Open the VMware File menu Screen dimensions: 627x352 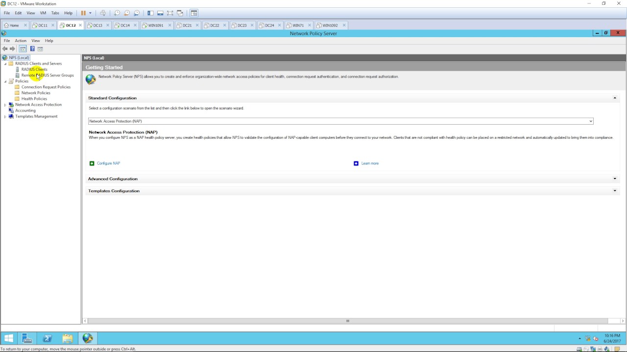click(x=7, y=13)
